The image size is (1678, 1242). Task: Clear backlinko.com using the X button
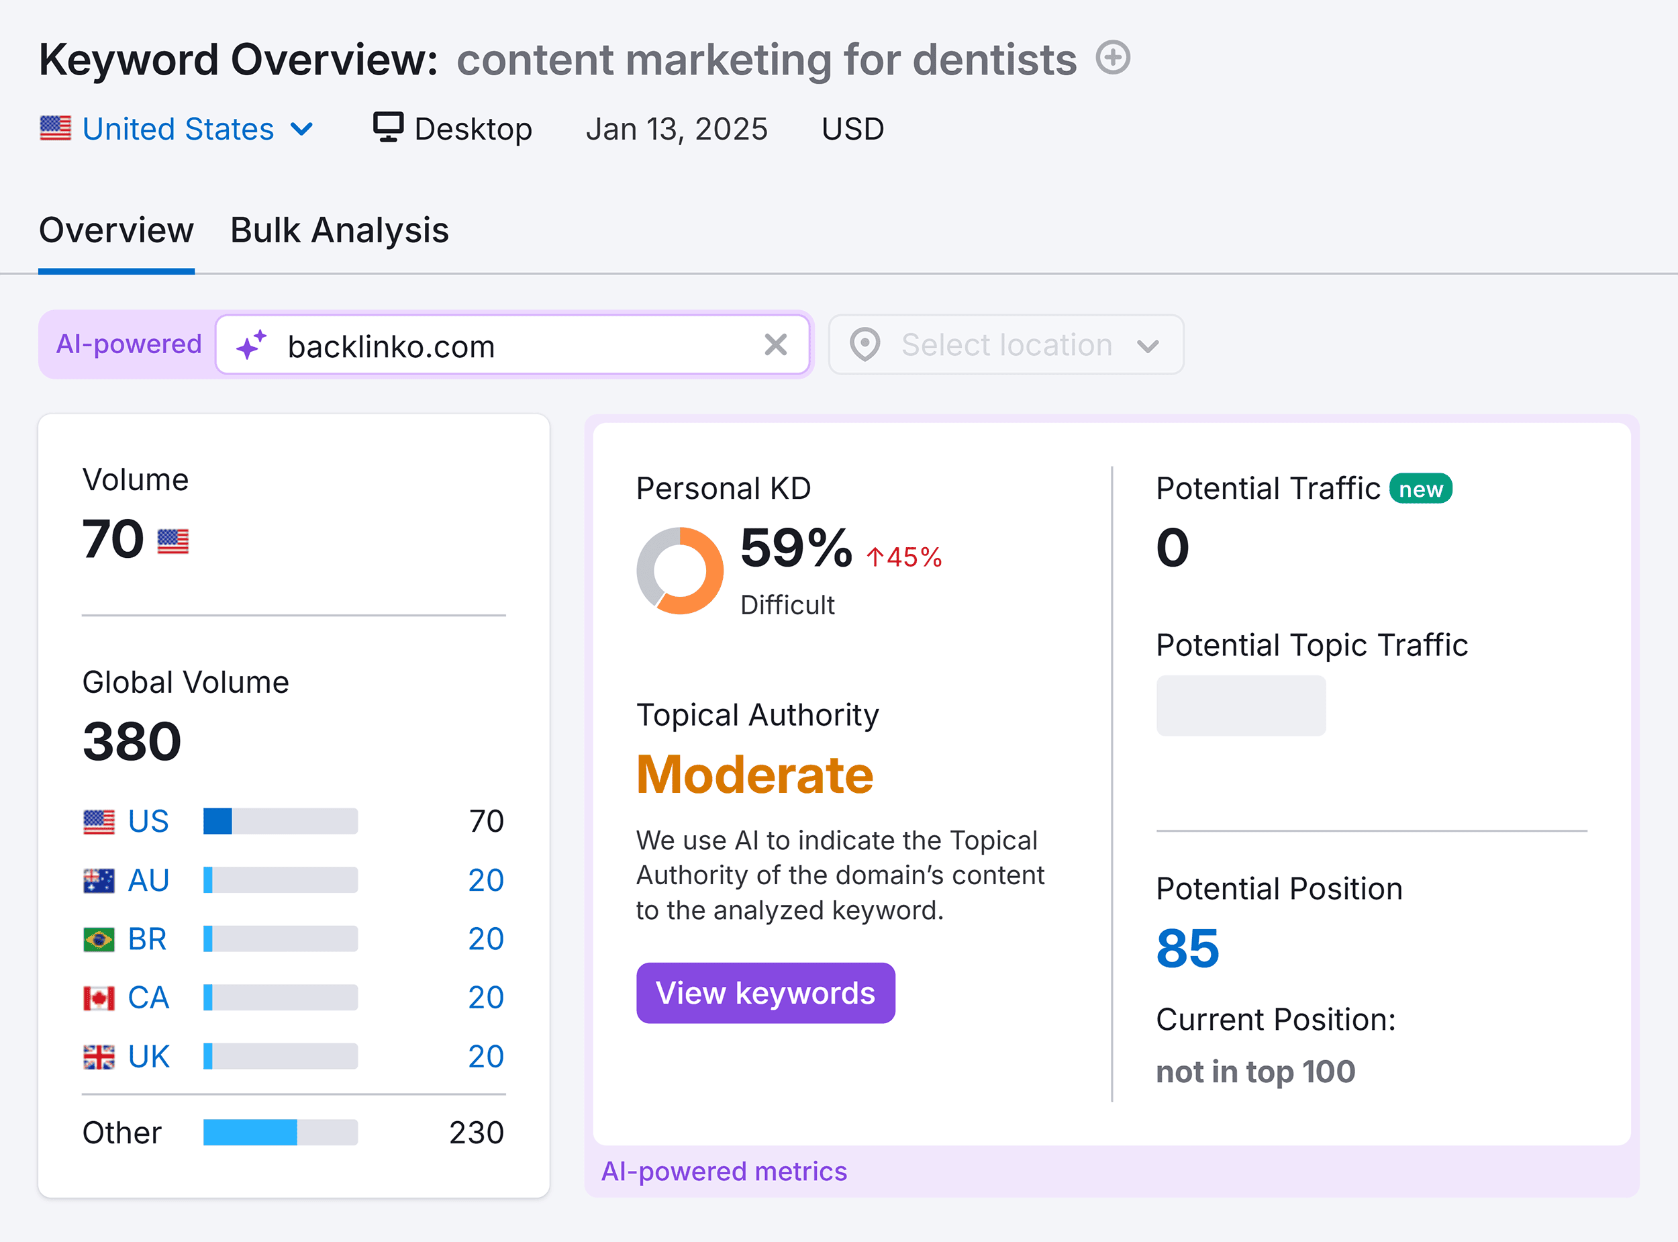(x=775, y=345)
